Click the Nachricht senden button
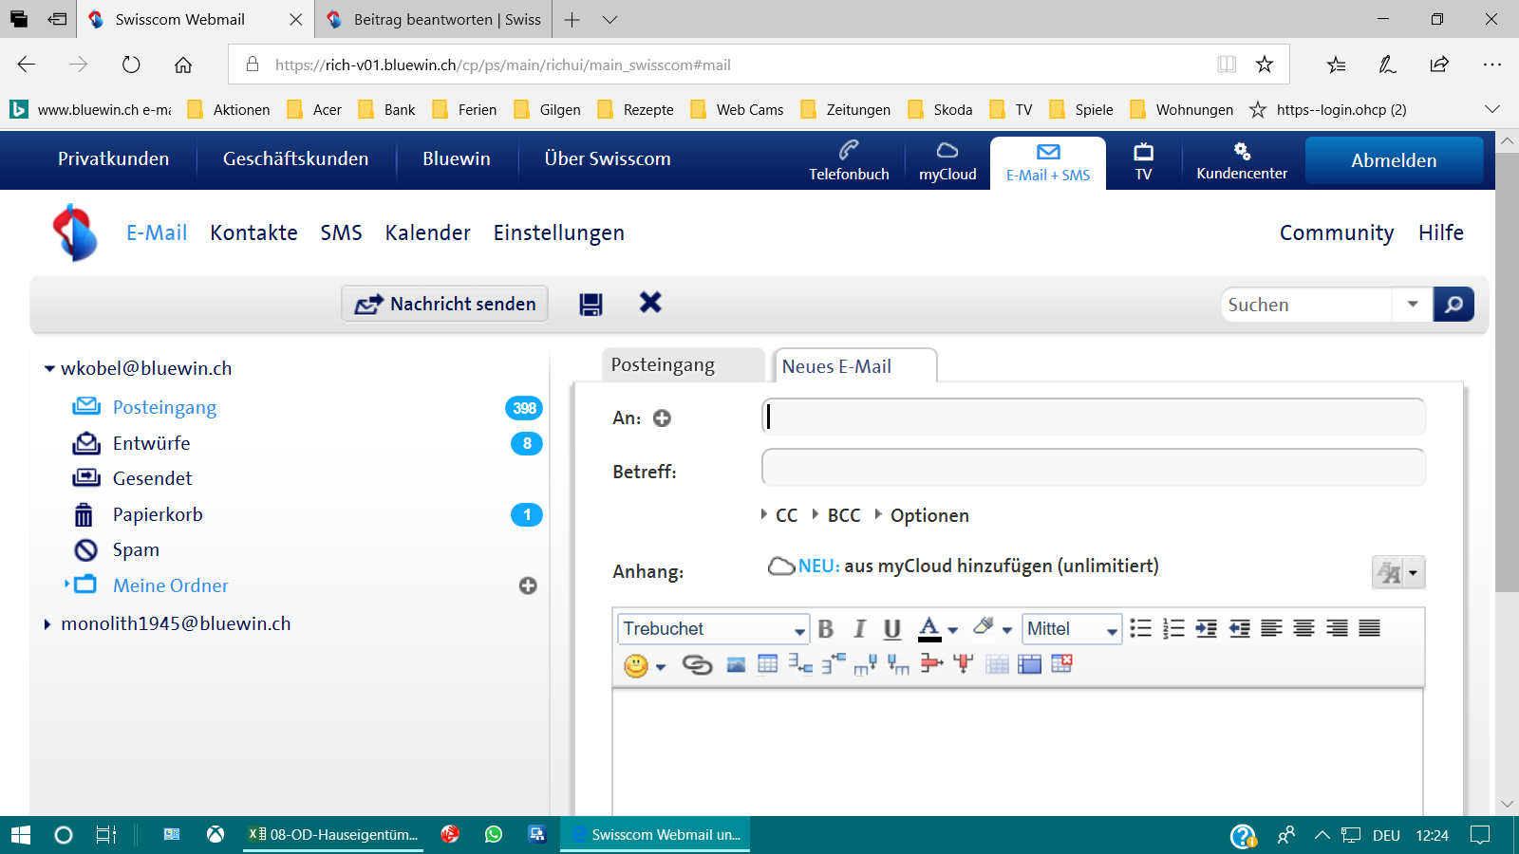Viewport: 1519px width, 854px height. (445, 304)
